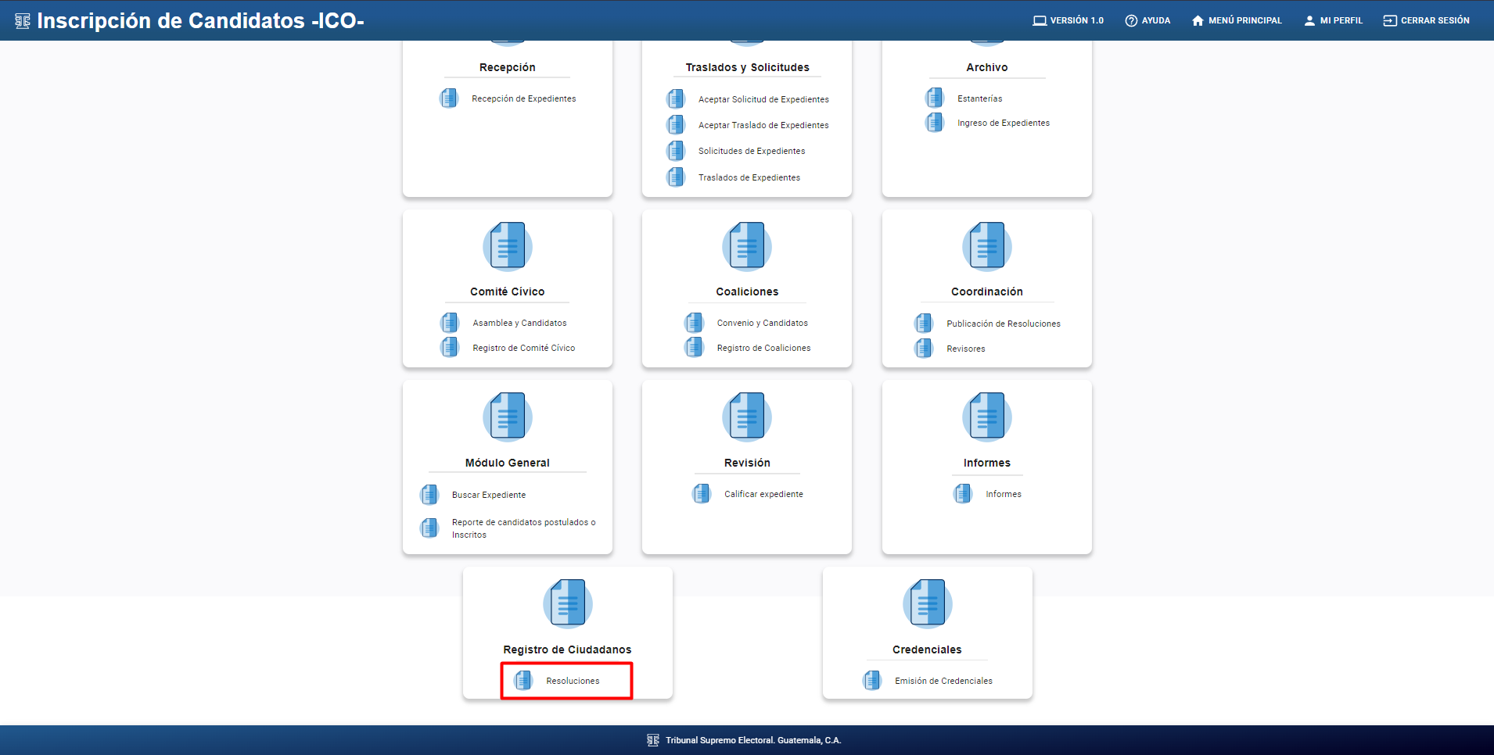Click the Credenciales heading
The height and width of the screenshot is (755, 1494).
928,649
